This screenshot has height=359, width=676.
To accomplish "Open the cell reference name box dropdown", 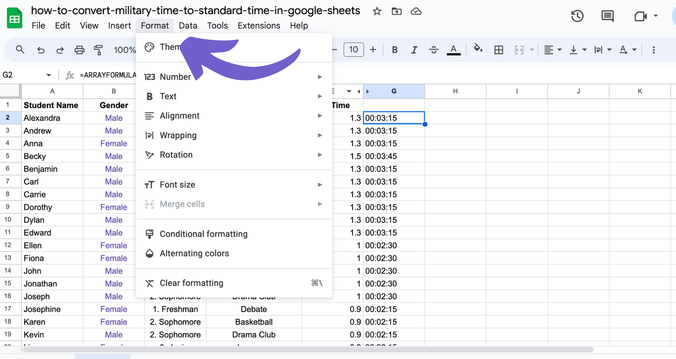I will [49, 75].
